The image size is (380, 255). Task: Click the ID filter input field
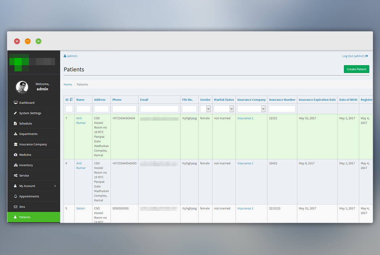tap(69, 109)
